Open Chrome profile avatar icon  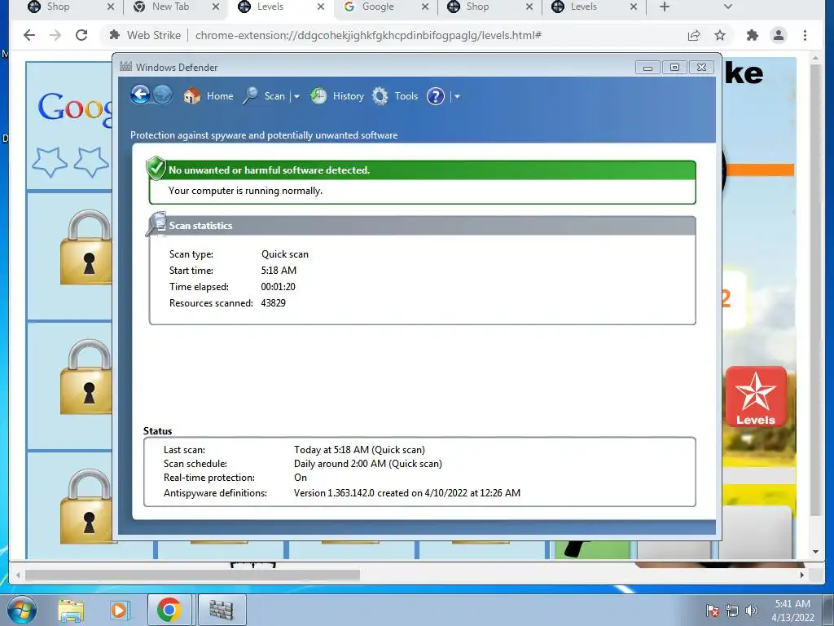click(779, 35)
